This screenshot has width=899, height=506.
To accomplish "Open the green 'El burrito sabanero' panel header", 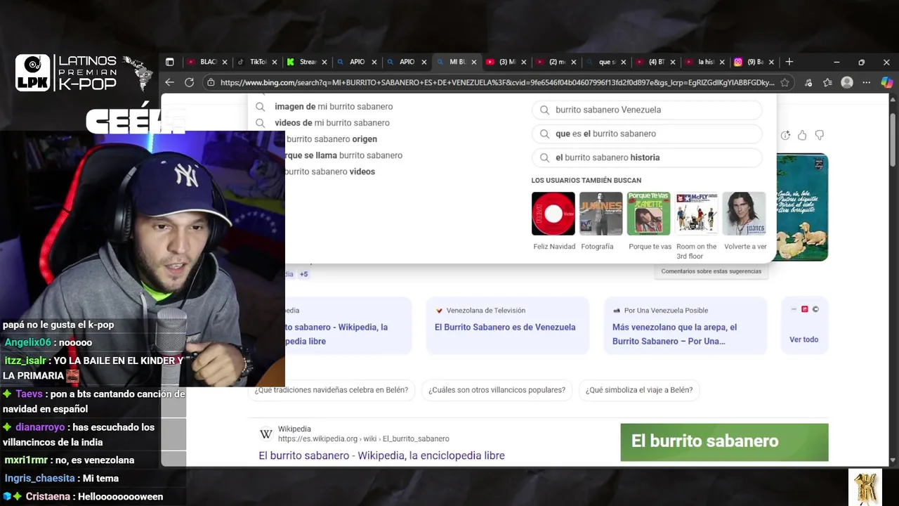I will pyautogui.click(x=724, y=442).
